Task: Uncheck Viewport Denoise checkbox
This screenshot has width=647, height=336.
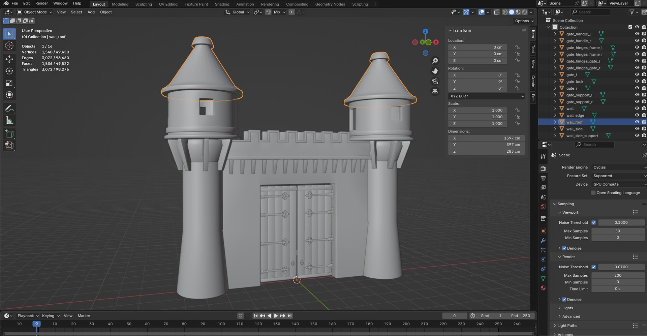Action: (564, 248)
